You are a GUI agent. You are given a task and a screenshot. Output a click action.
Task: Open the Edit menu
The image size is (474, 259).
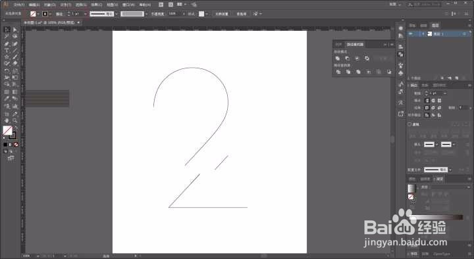click(x=34, y=5)
